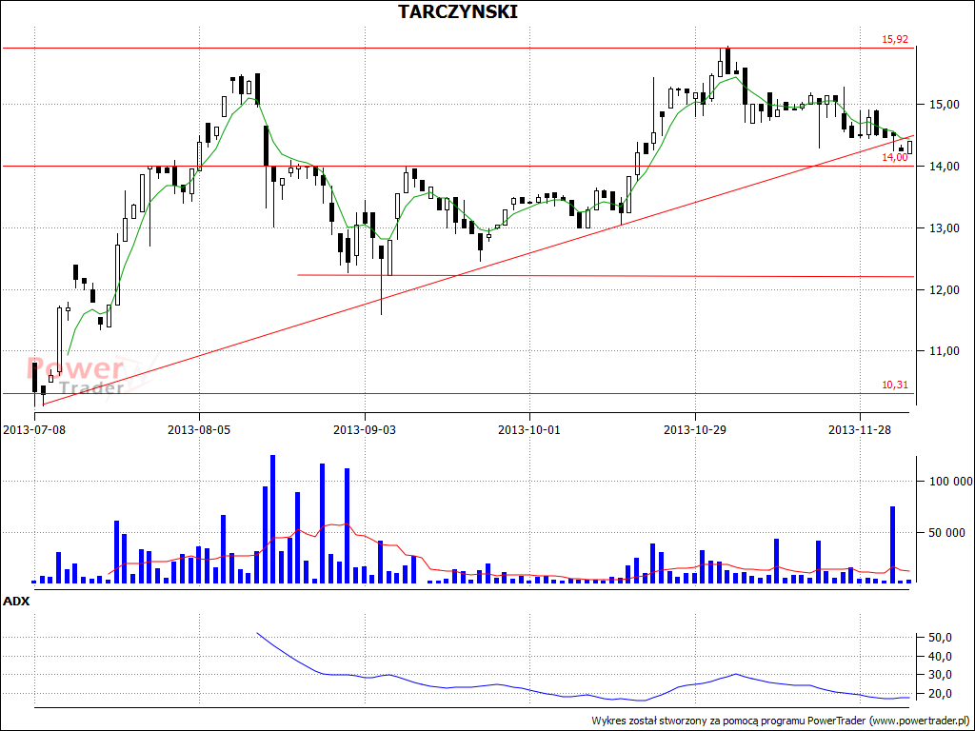Select the 2013-11-28 date label

coord(860,429)
